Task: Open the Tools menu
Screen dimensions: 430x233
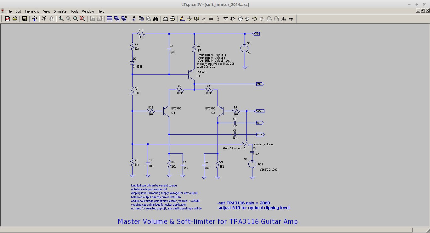Action: pos(74,11)
